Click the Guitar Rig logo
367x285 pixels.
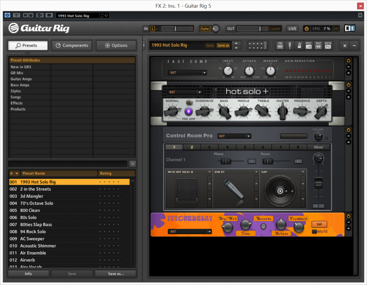[x=39, y=28]
